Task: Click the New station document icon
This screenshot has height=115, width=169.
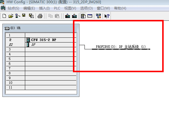Action: pos(4,16)
